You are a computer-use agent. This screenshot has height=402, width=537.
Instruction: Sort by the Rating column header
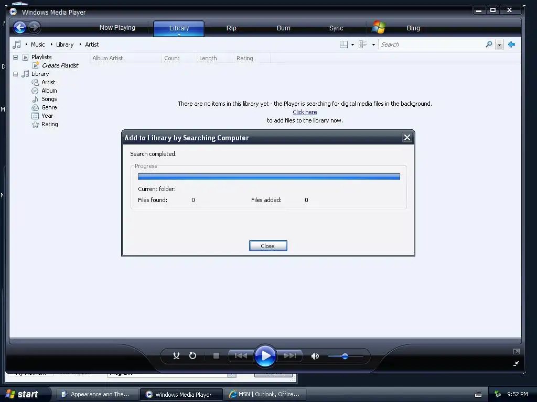pyautogui.click(x=252, y=58)
